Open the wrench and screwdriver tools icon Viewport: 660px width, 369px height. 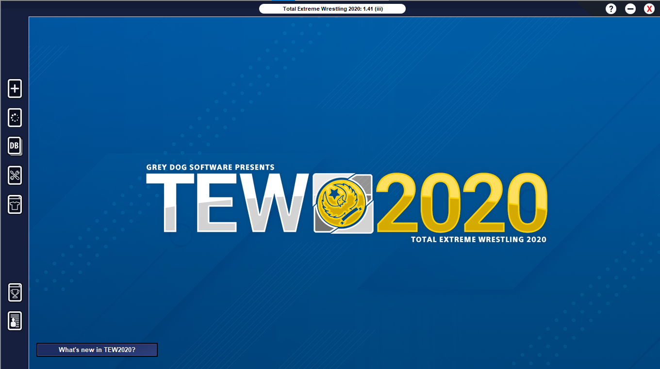point(15,176)
